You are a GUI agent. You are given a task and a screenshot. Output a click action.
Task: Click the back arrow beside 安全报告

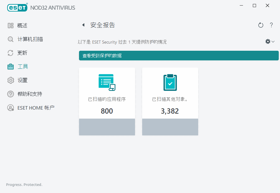tap(83, 25)
